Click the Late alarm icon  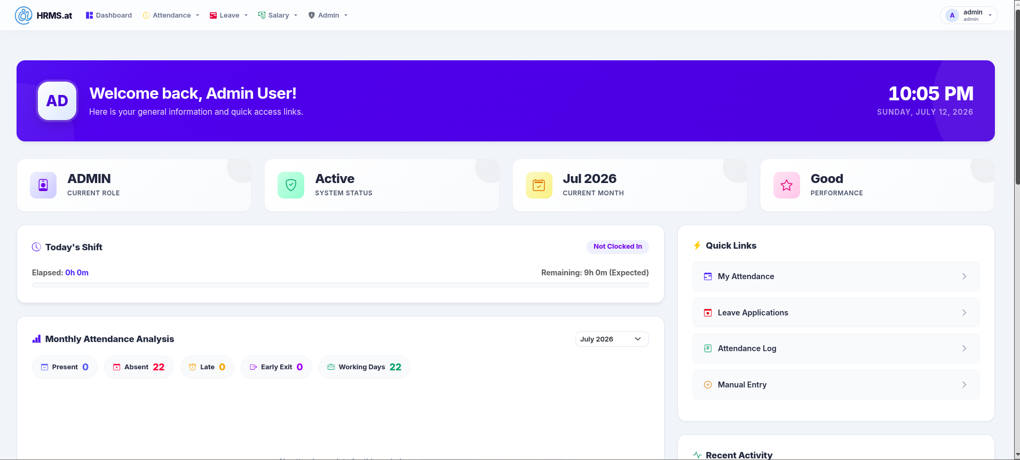pyautogui.click(x=193, y=367)
